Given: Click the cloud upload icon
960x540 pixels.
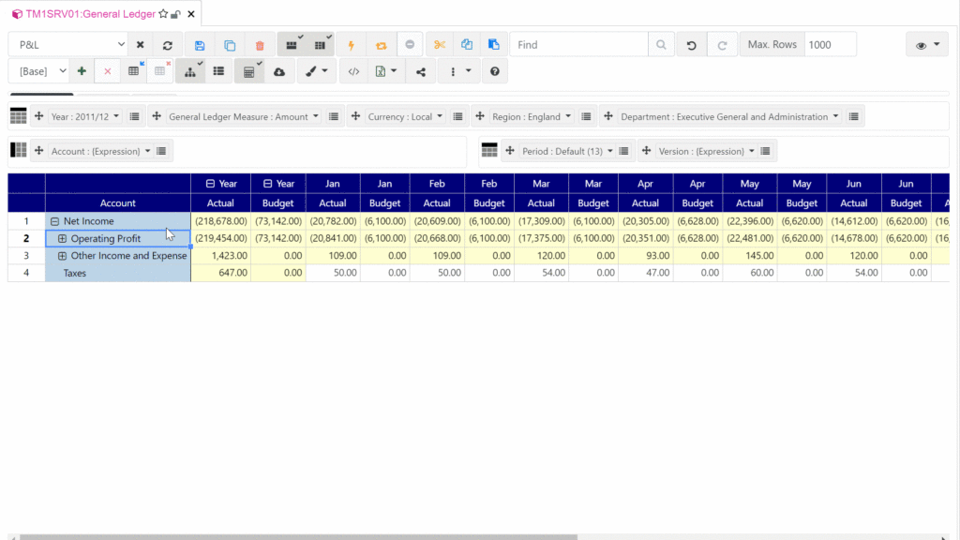Looking at the screenshot, I should pos(278,71).
